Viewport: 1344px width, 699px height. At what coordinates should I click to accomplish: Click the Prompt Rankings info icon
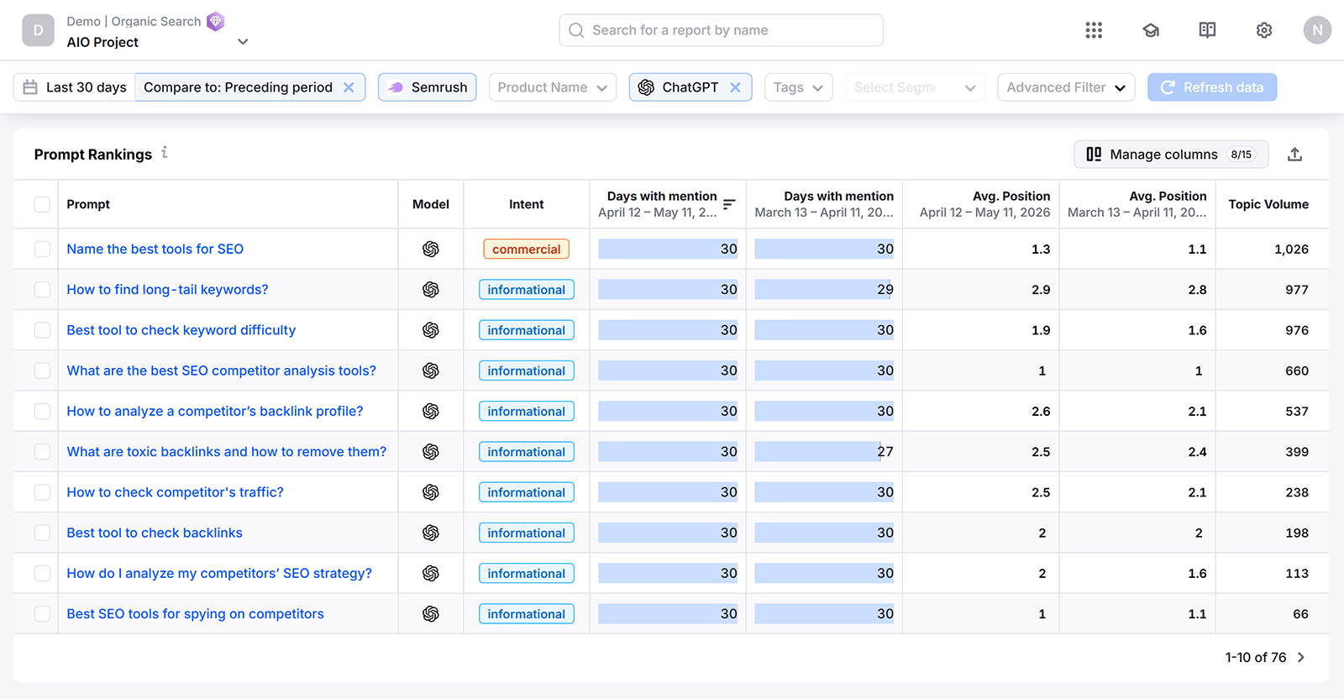(165, 152)
